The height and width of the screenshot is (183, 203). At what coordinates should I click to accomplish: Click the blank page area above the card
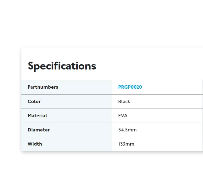tap(101, 23)
